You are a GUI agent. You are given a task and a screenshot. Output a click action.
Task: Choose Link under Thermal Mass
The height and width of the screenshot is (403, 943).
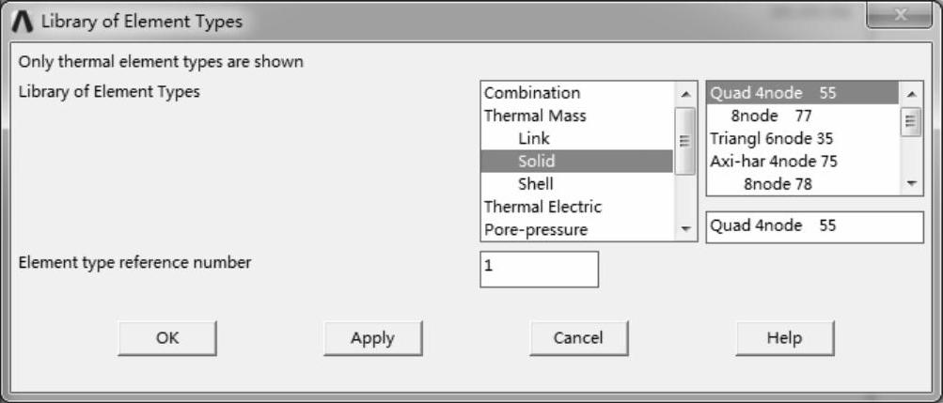click(534, 138)
